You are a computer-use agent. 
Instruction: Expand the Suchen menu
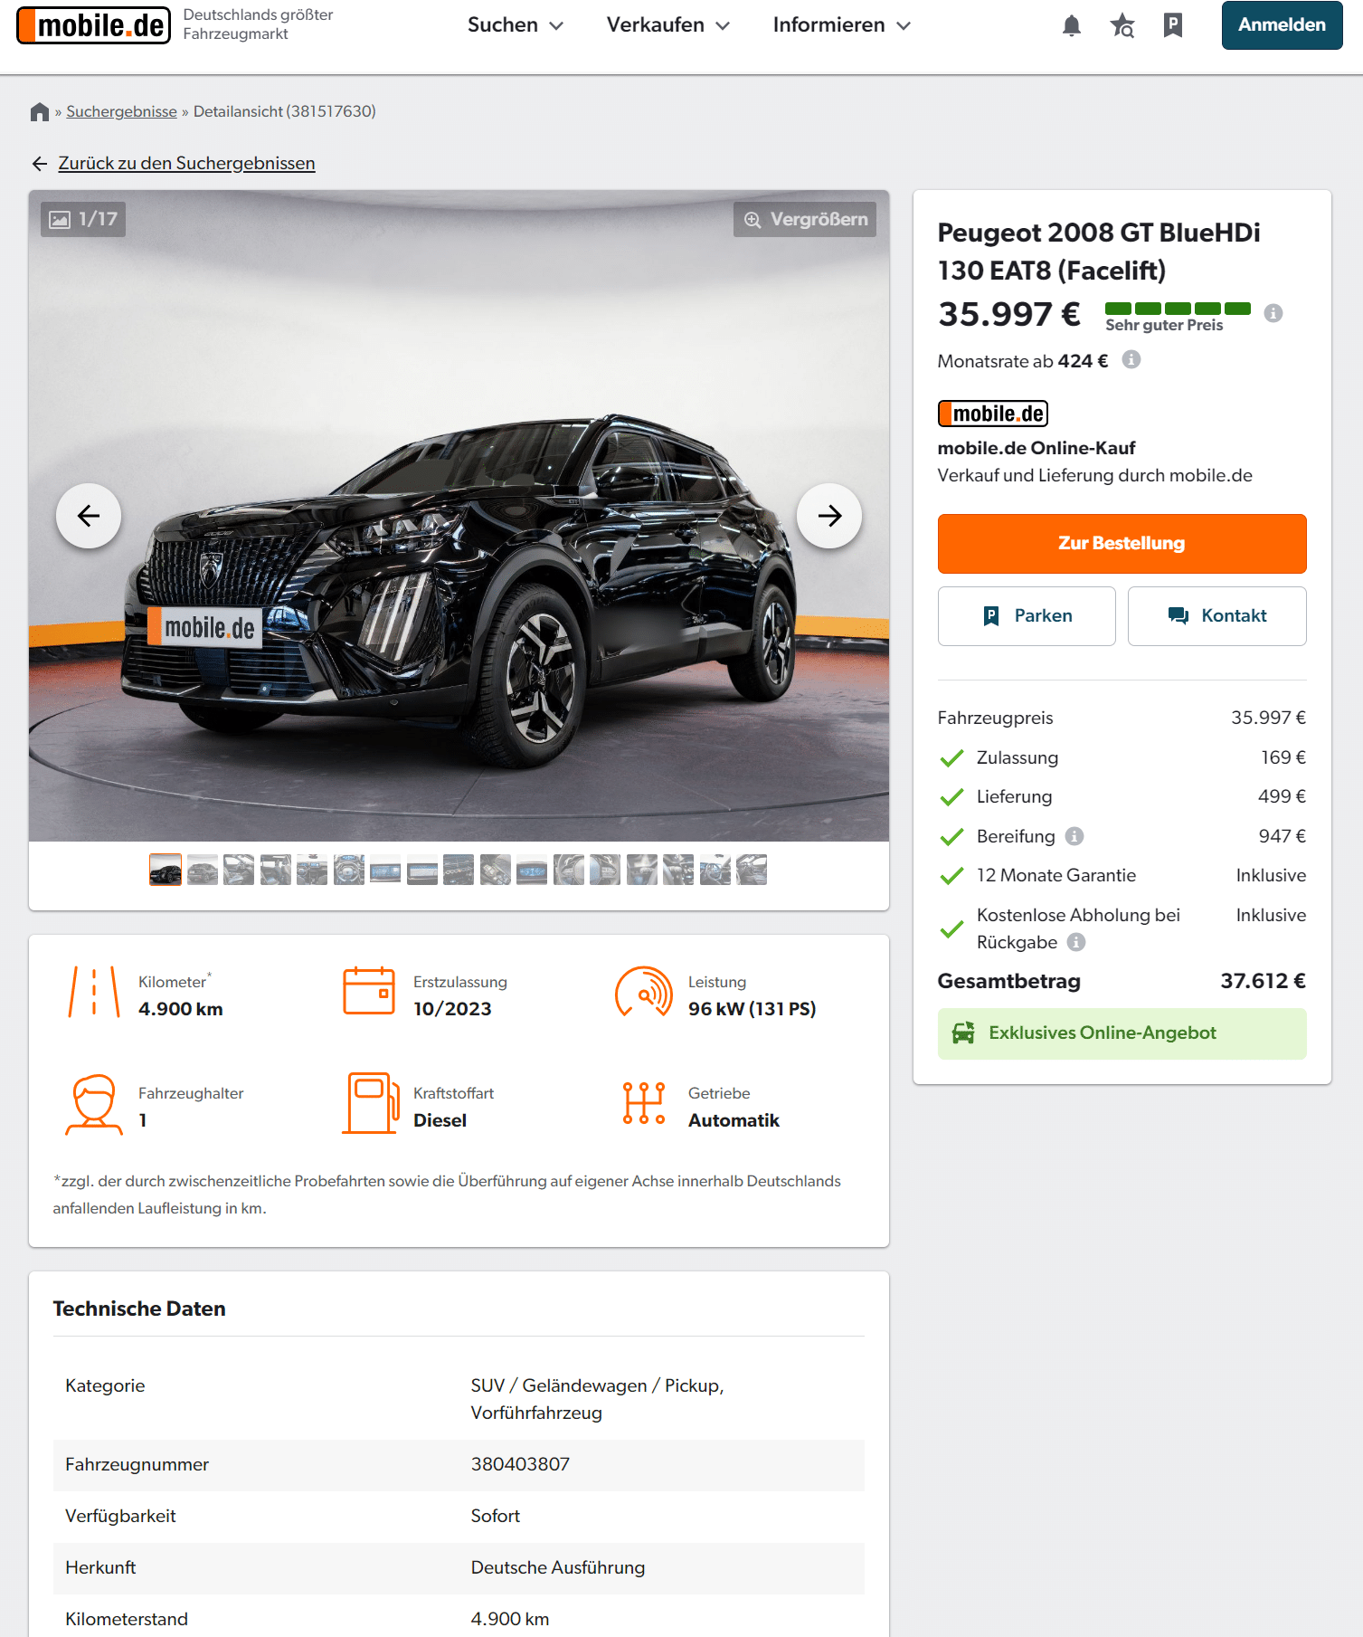click(515, 25)
